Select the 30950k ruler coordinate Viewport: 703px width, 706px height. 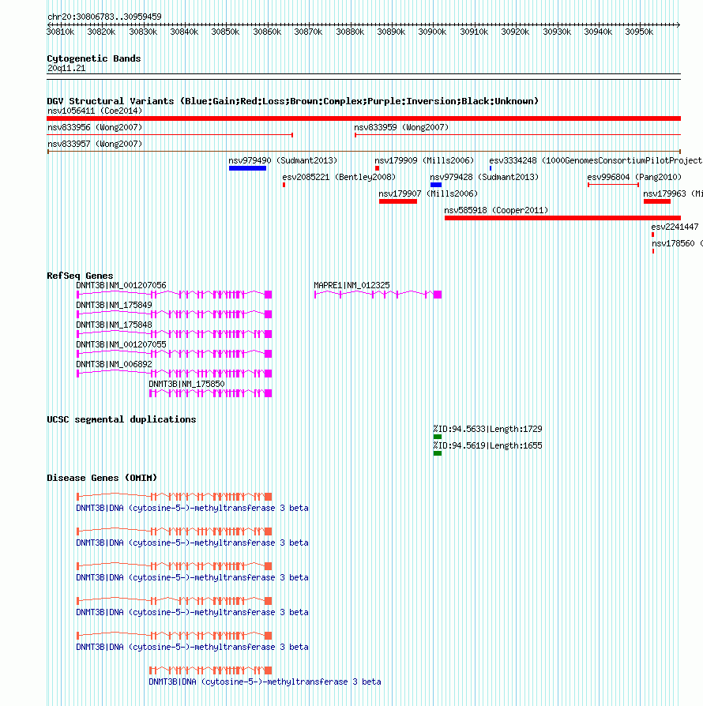[x=639, y=32]
